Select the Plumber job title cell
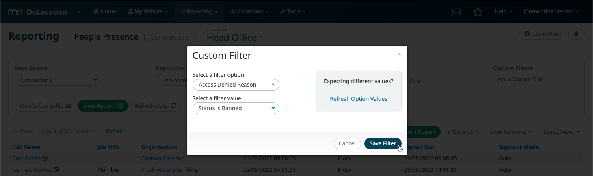This screenshot has width=593, height=176. click(108, 170)
